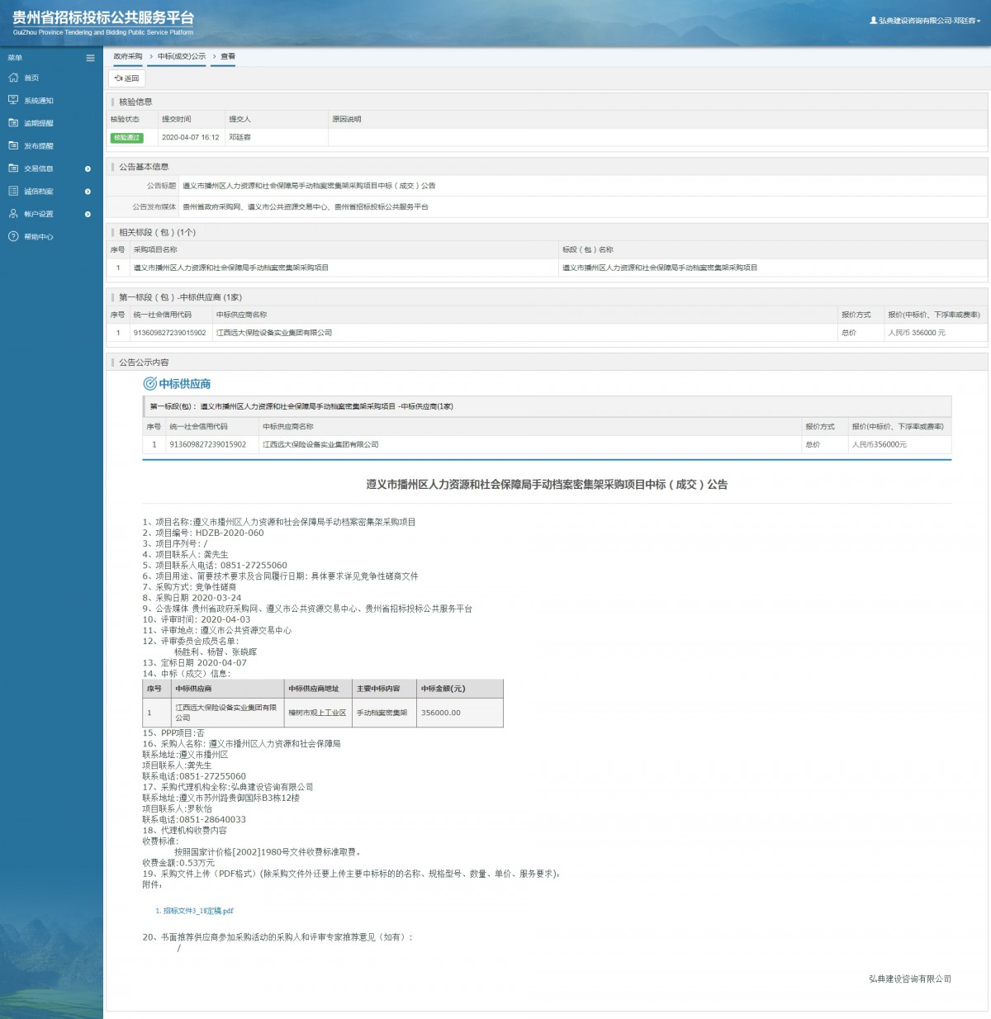Select 逾期提醒 in the sidebar
This screenshot has height=1019, width=991.
coord(39,123)
